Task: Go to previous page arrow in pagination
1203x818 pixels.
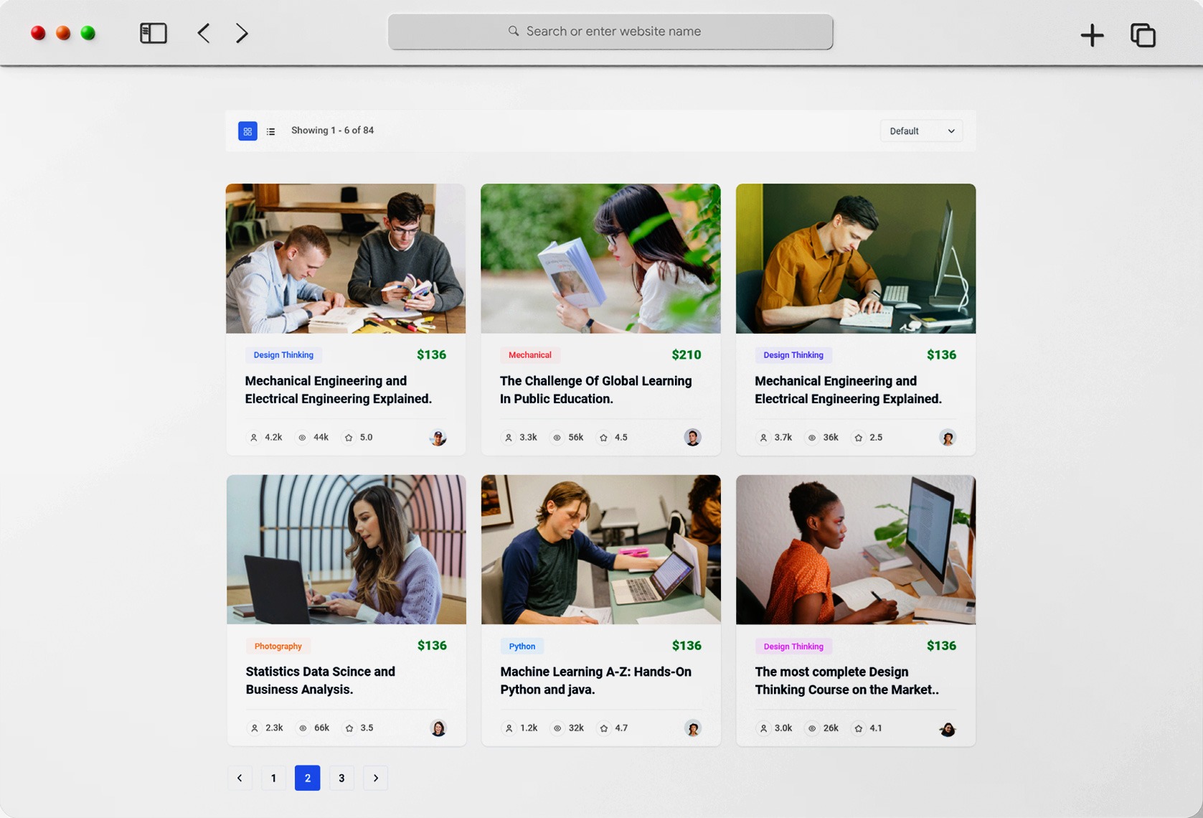Action: 240,778
